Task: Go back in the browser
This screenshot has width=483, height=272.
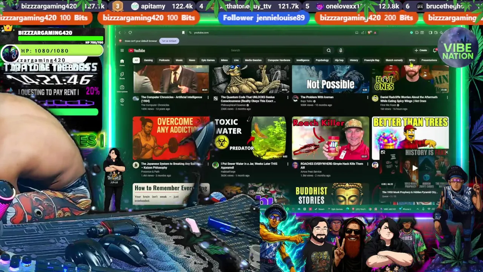Action: click(x=120, y=33)
